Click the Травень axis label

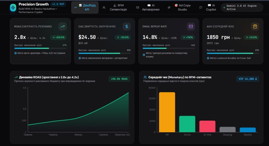28,135
